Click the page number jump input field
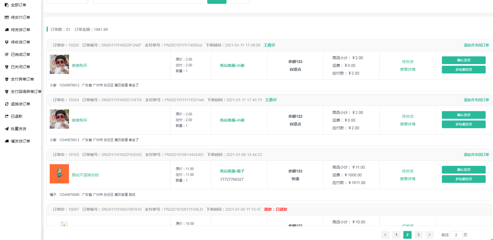This screenshot has width=493, height=240. click(x=456, y=235)
